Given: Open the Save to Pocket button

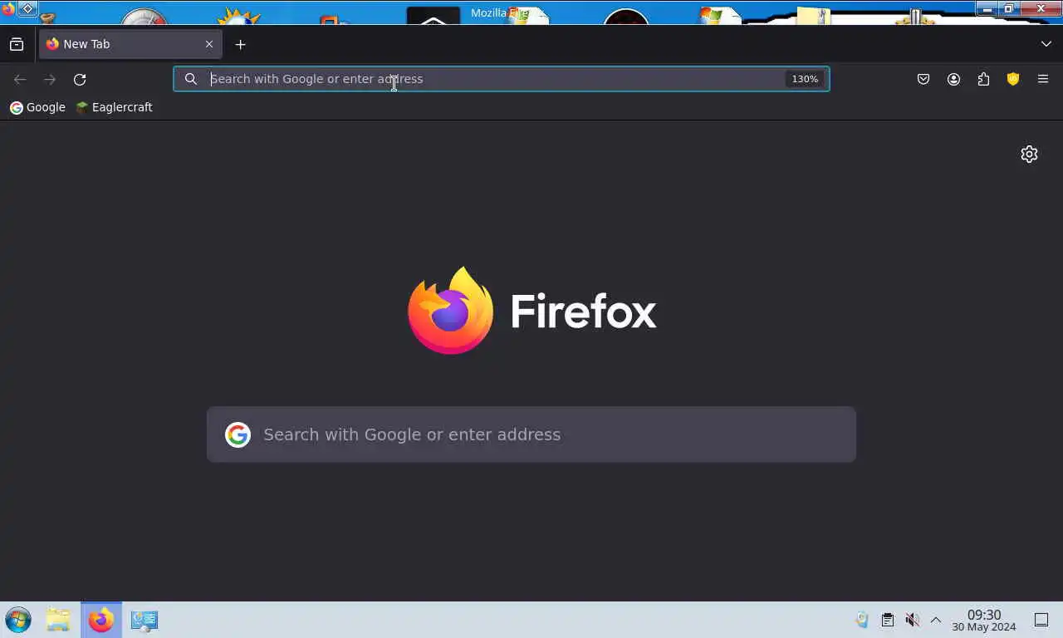Looking at the screenshot, I should click(923, 79).
